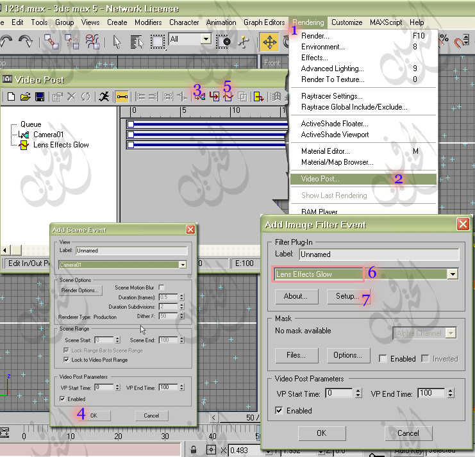The width and height of the screenshot is (475, 457).
Task: Click Execute Sequence running-man icon
Action: click(104, 97)
